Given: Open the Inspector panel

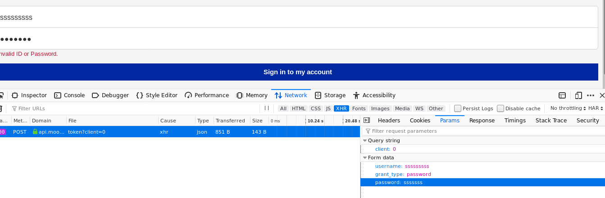Looking at the screenshot, I should [x=29, y=95].
